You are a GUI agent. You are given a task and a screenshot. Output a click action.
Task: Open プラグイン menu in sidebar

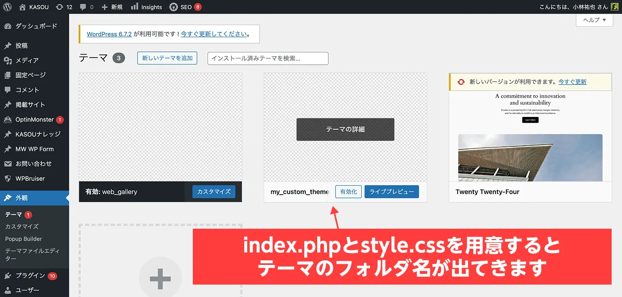coord(30,276)
